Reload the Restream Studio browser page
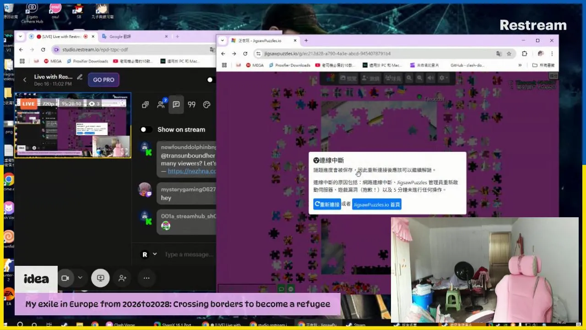Image resolution: width=586 pixels, height=330 pixels. (x=43, y=49)
